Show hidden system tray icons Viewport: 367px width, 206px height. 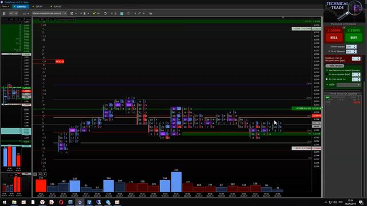pyautogui.click(x=326, y=202)
